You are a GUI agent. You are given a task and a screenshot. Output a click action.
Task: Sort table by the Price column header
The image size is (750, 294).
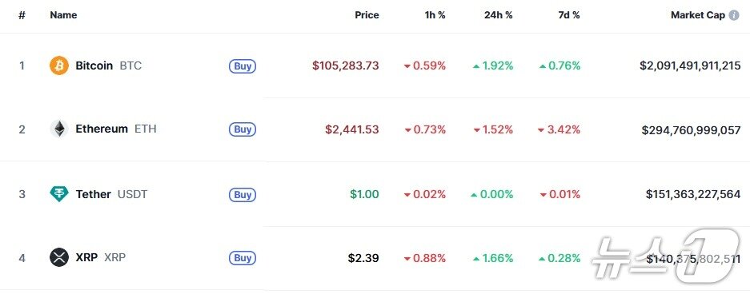(367, 15)
